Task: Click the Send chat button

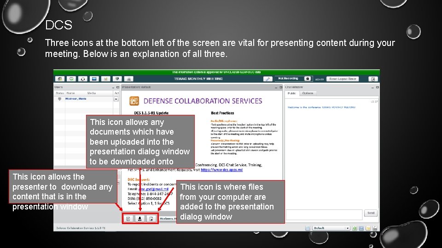Action: click(371, 213)
